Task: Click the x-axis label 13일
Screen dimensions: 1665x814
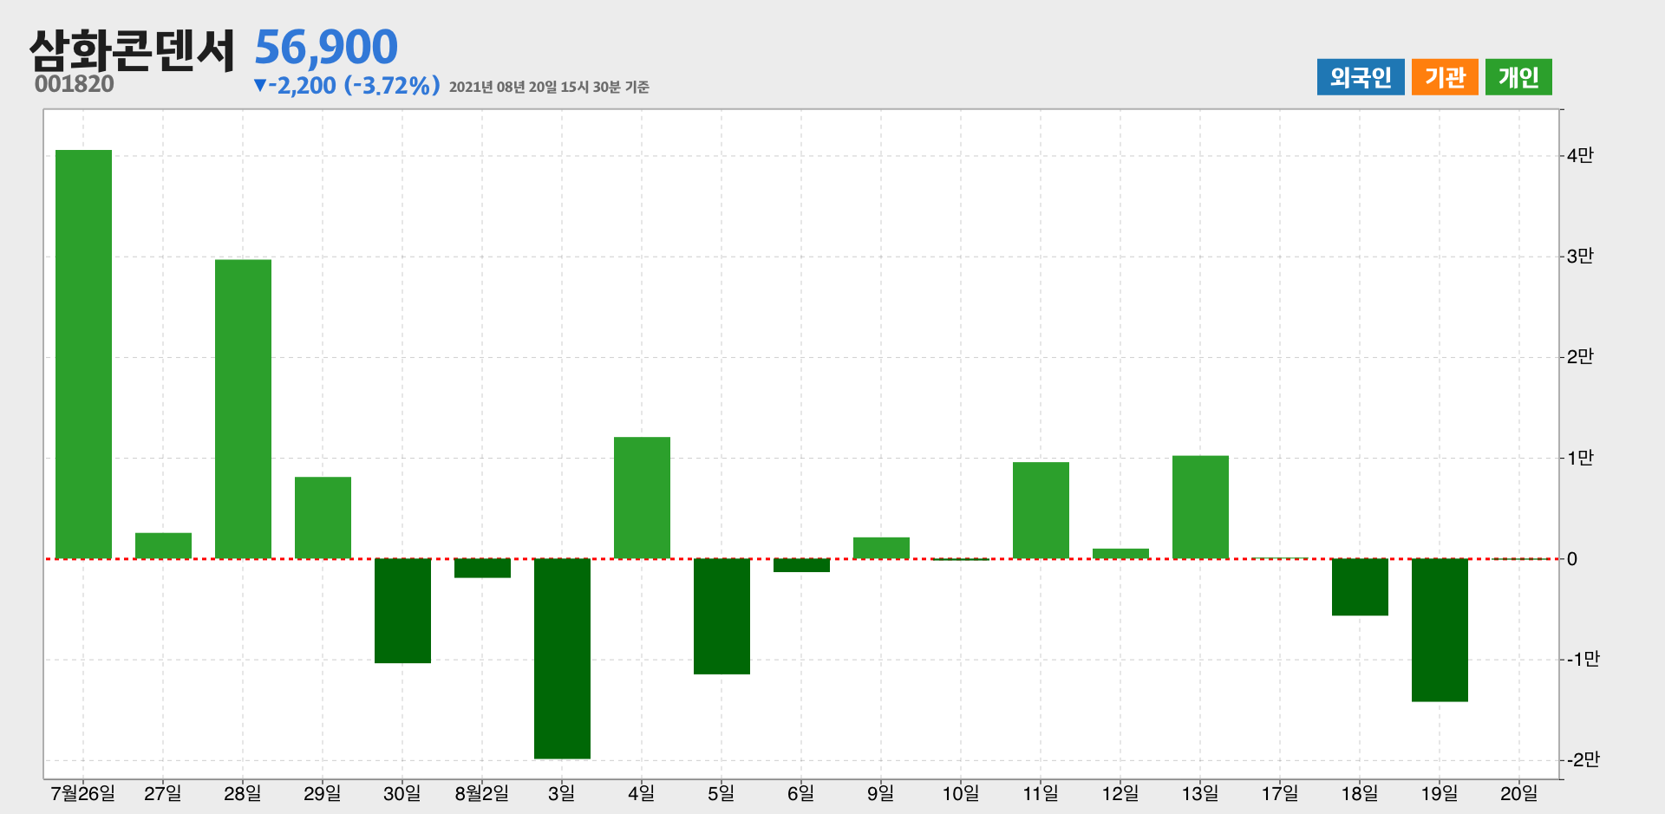Action: 1200,793
